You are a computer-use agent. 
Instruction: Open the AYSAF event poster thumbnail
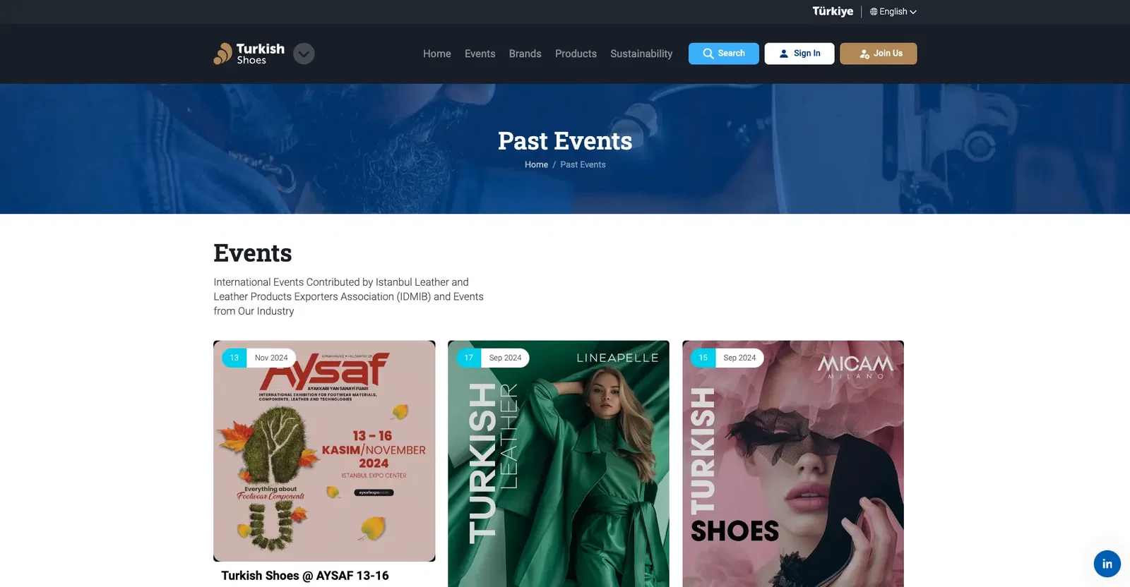(x=324, y=451)
